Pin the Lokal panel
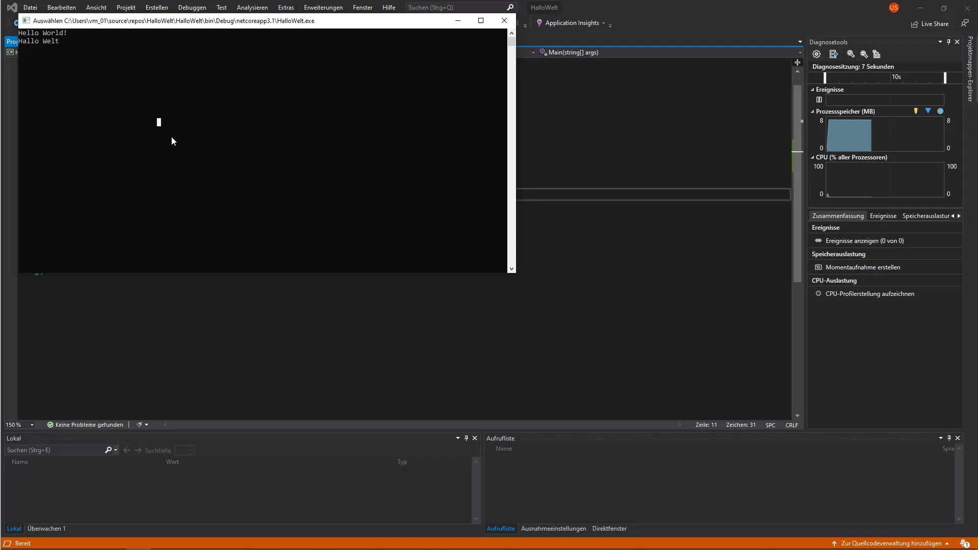The image size is (978, 550). click(x=466, y=438)
